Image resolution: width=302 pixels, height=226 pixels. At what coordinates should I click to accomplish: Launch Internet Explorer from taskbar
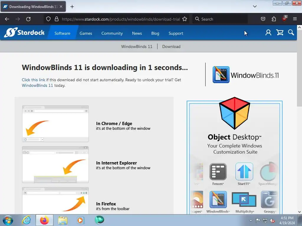coord(26,220)
